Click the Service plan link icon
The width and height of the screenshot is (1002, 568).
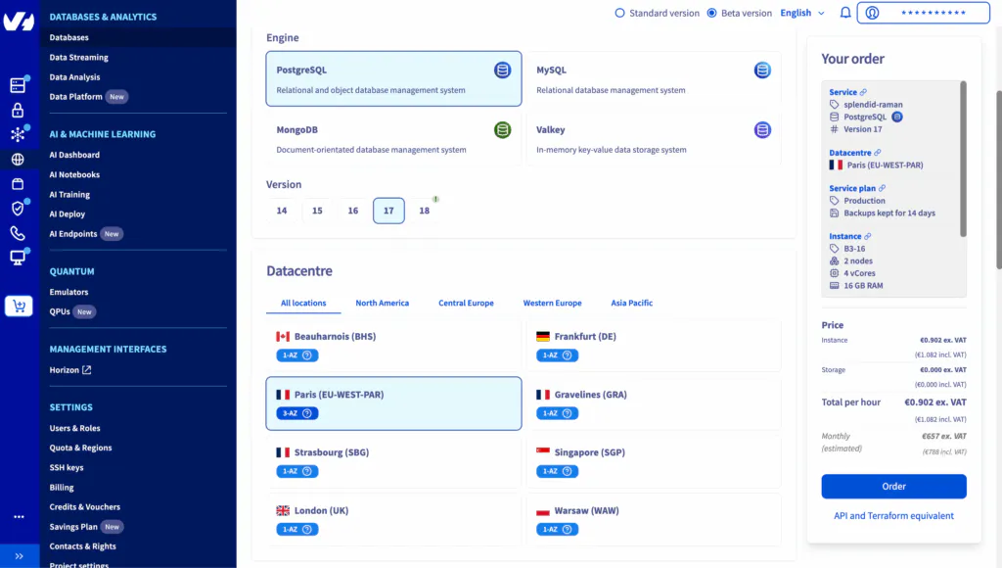click(x=882, y=188)
